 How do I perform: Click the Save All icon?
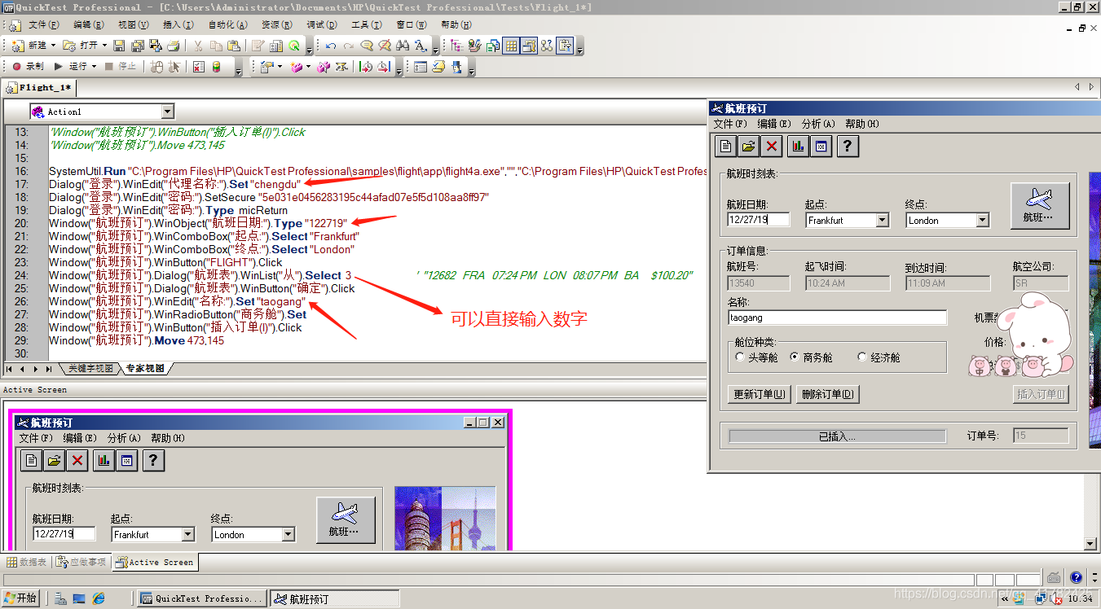click(138, 46)
